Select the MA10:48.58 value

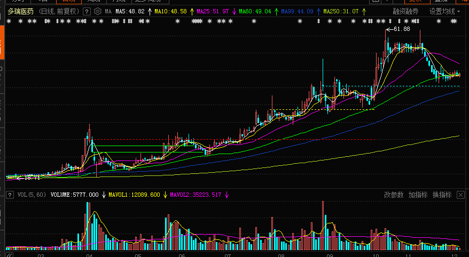(170, 12)
